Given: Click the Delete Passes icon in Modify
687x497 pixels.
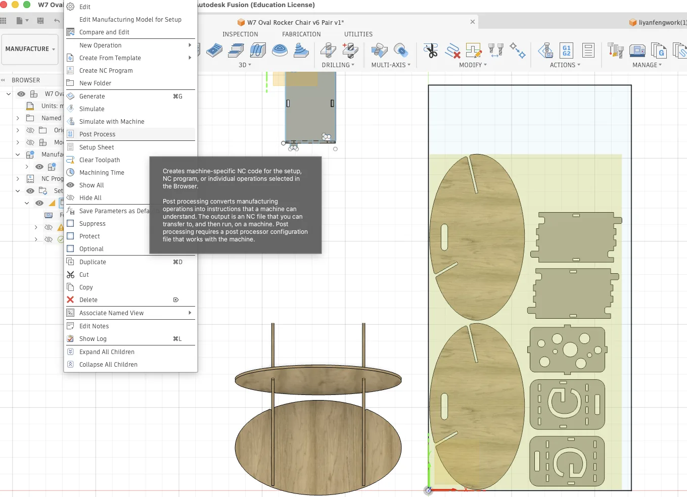Looking at the screenshot, I should [452, 51].
